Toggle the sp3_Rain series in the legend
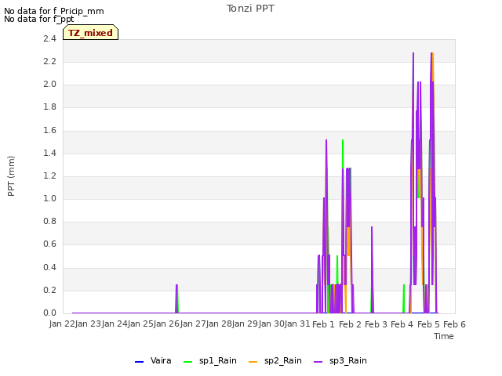The width and height of the screenshot is (502, 376). pyautogui.click(x=340, y=360)
